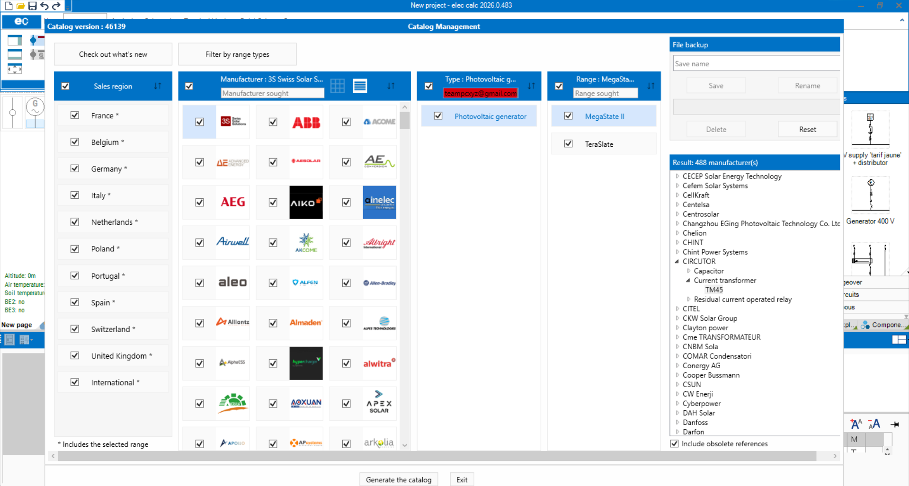The height and width of the screenshot is (486, 909).
Task: Click the Reset backup button
Action: coord(807,129)
